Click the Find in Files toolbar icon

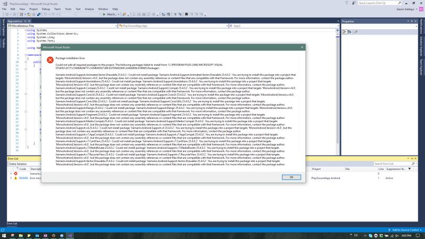[x=124, y=14]
